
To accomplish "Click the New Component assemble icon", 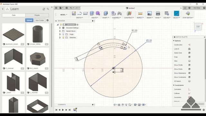I will 114,14.
